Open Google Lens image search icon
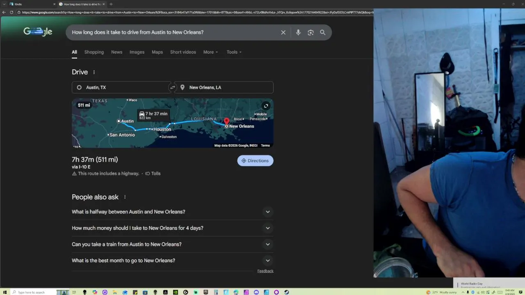The width and height of the screenshot is (525, 295). [x=310, y=32]
